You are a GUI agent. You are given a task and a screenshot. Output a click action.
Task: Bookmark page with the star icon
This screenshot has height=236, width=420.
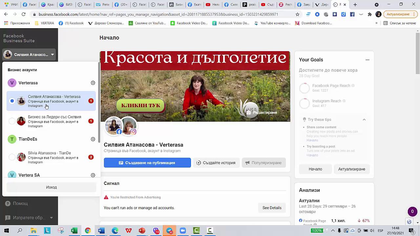pos(297,14)
